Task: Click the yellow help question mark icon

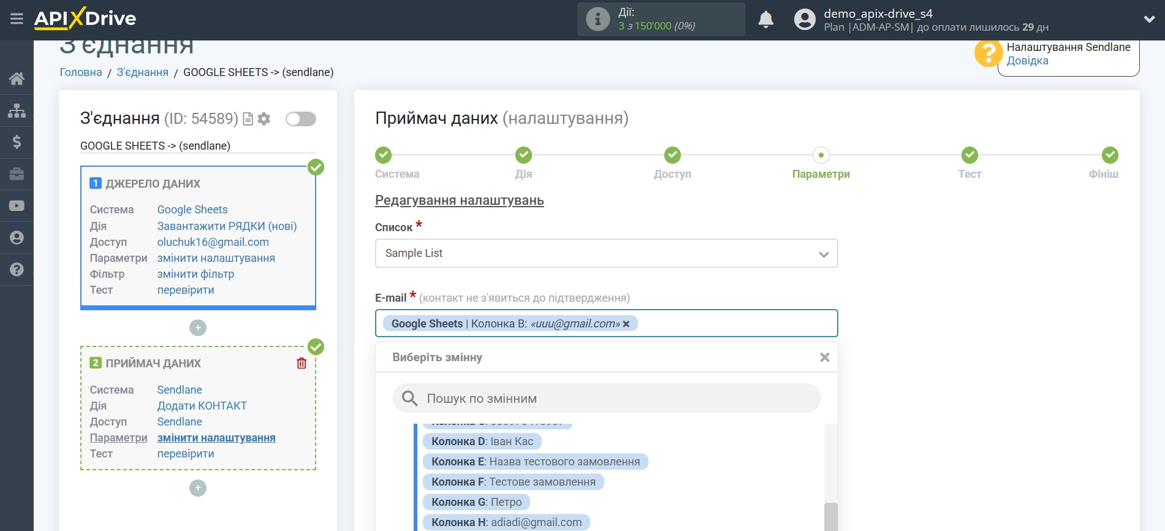Action: pyautogui.click(x=987, y=53)
